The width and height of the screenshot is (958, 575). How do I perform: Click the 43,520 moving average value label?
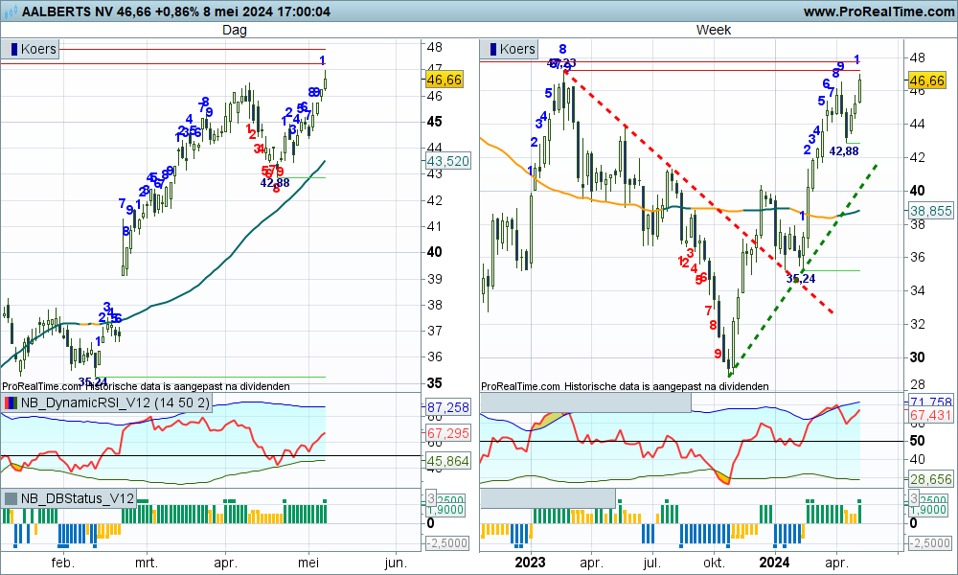tap(447, 161)
